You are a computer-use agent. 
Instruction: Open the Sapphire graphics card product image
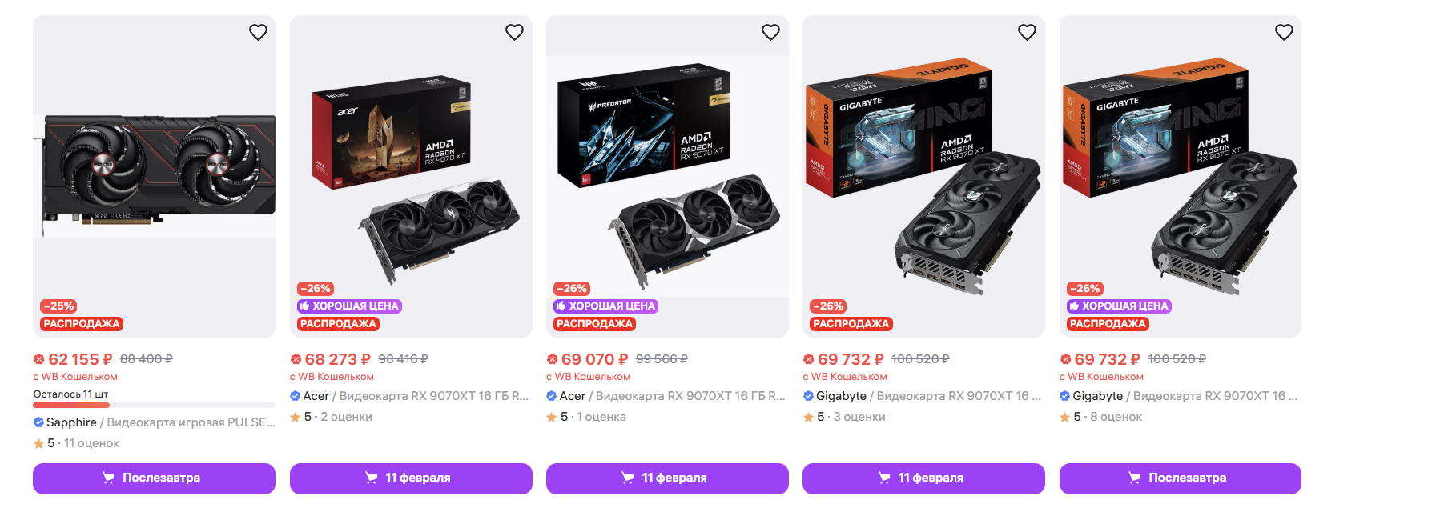154,176
